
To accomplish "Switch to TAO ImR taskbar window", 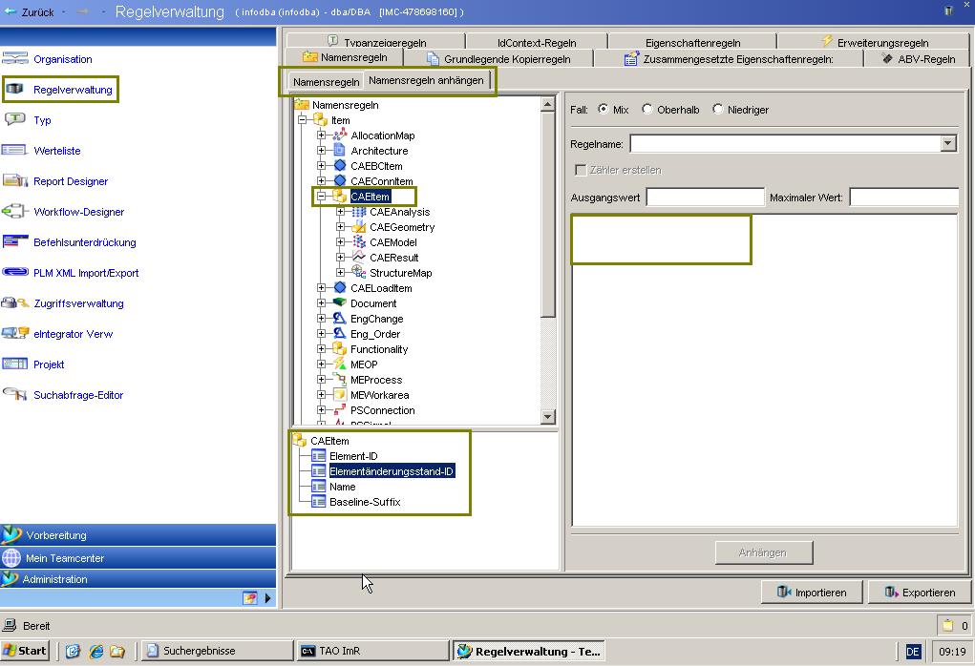I will (x=372, y=651).
